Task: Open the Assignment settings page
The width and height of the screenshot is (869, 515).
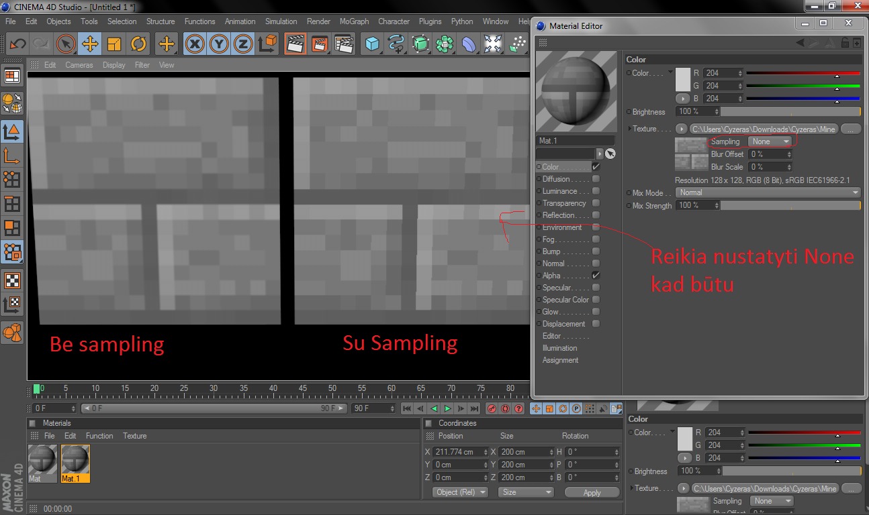Action: (x=560, y=360)
